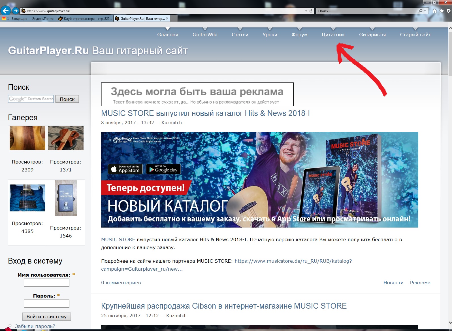Go forward with the browser forward arrow
Image resolution: width=452 pixels, height=331 pixels.
16,11
